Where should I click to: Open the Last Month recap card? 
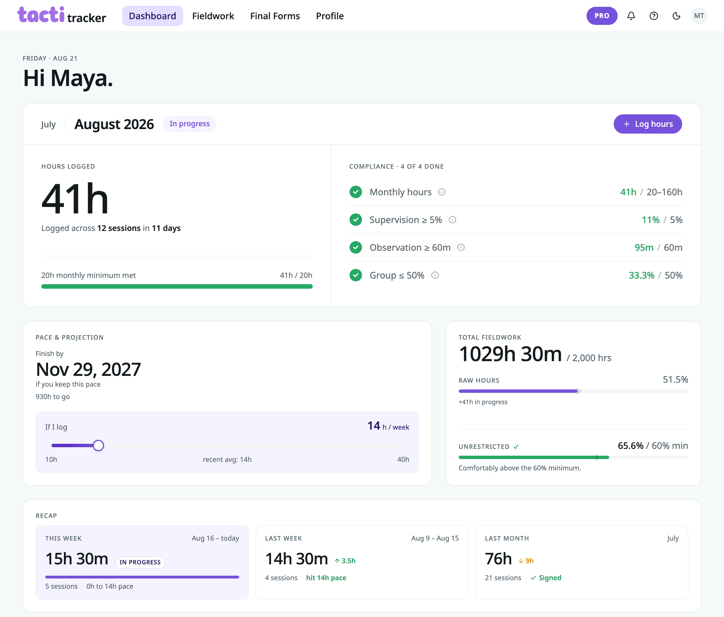pyautogui.click(x=581, y=562)
